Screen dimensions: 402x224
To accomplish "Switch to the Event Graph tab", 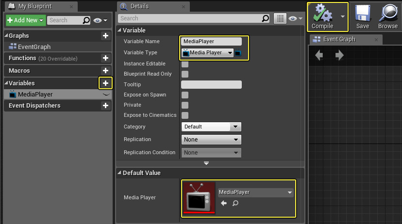I will (x=339, y=39).
